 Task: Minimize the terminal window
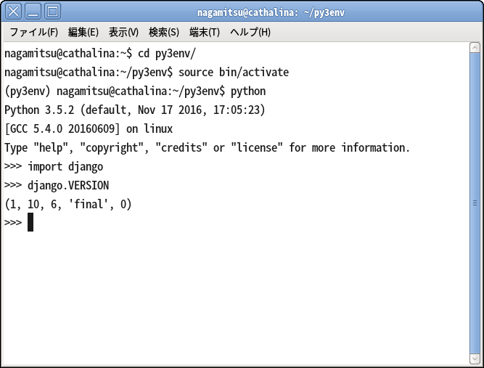[33, 12]
